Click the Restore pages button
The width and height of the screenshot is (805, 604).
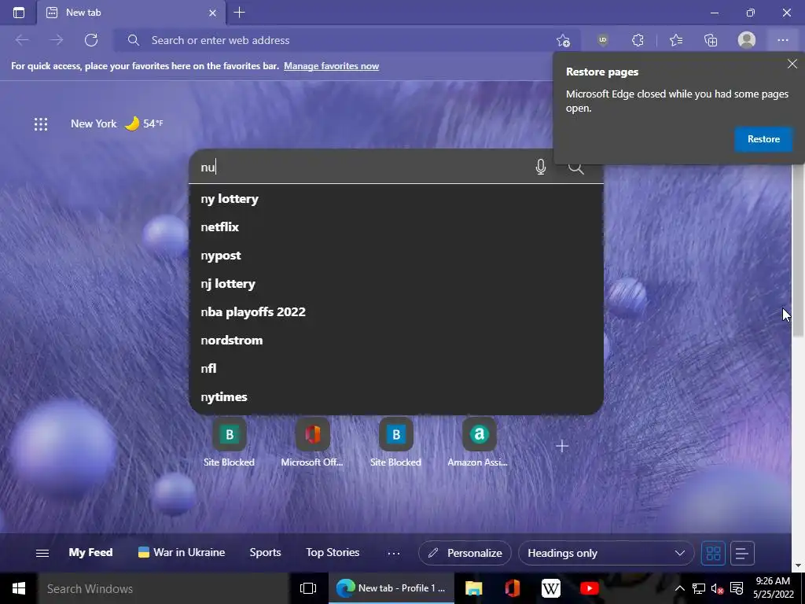[763, 139]
